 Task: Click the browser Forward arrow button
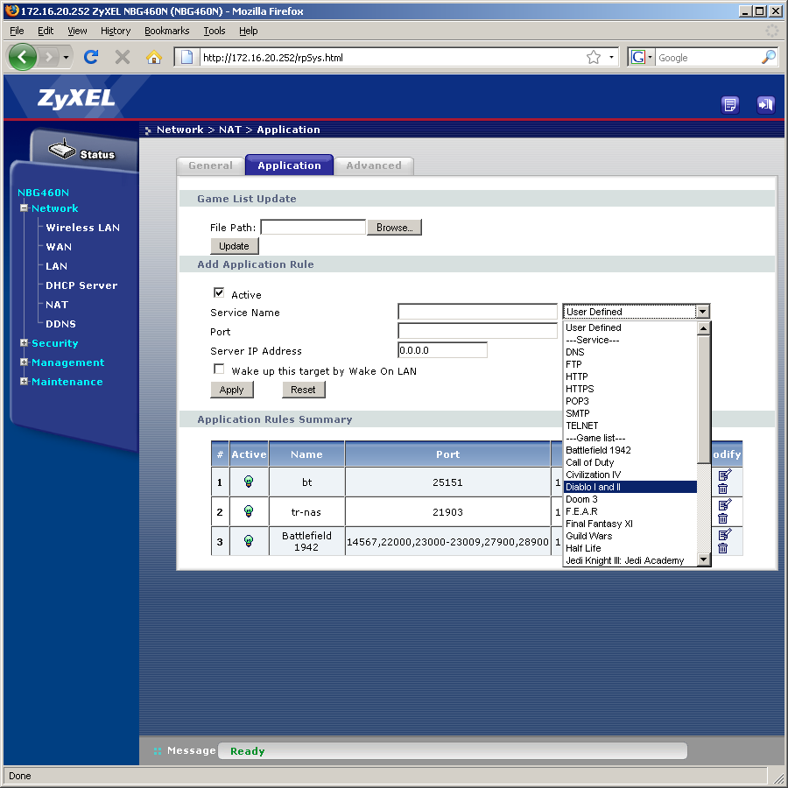pyautogui.click(x=48, y=57)
